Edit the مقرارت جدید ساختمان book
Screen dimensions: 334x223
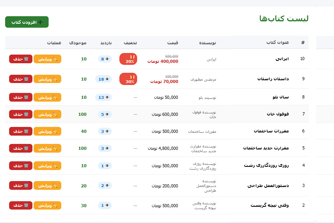coord(47,148)
